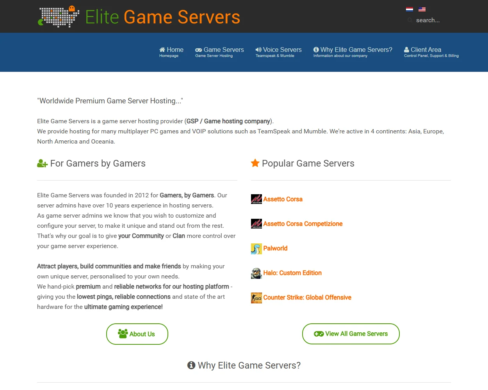Select the Counter Strike: Global Offensive icon
Viewport: 488px width, 390px height.
pyautogui.click(x=256, y=298)
